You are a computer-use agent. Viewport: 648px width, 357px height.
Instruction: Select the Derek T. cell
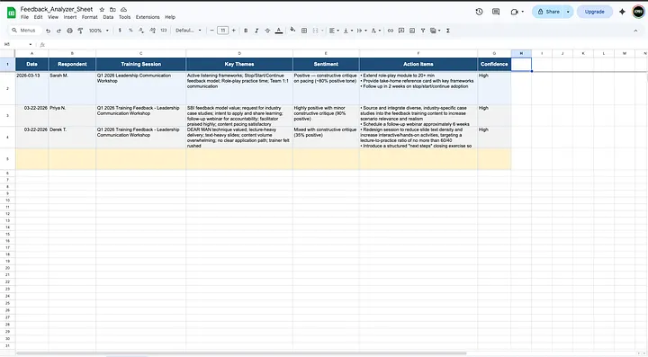pos(72,137)
